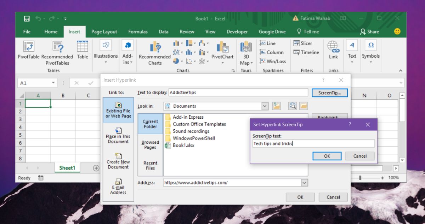This screenshot has width=425, height=224.
Task: Send feedback via smiley icon
Action: (397, 31)
